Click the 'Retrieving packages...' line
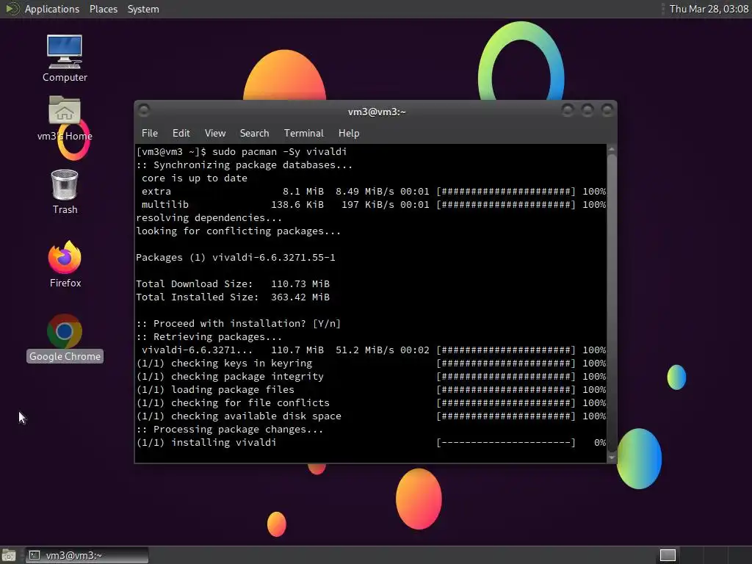 tap(209, 336)
